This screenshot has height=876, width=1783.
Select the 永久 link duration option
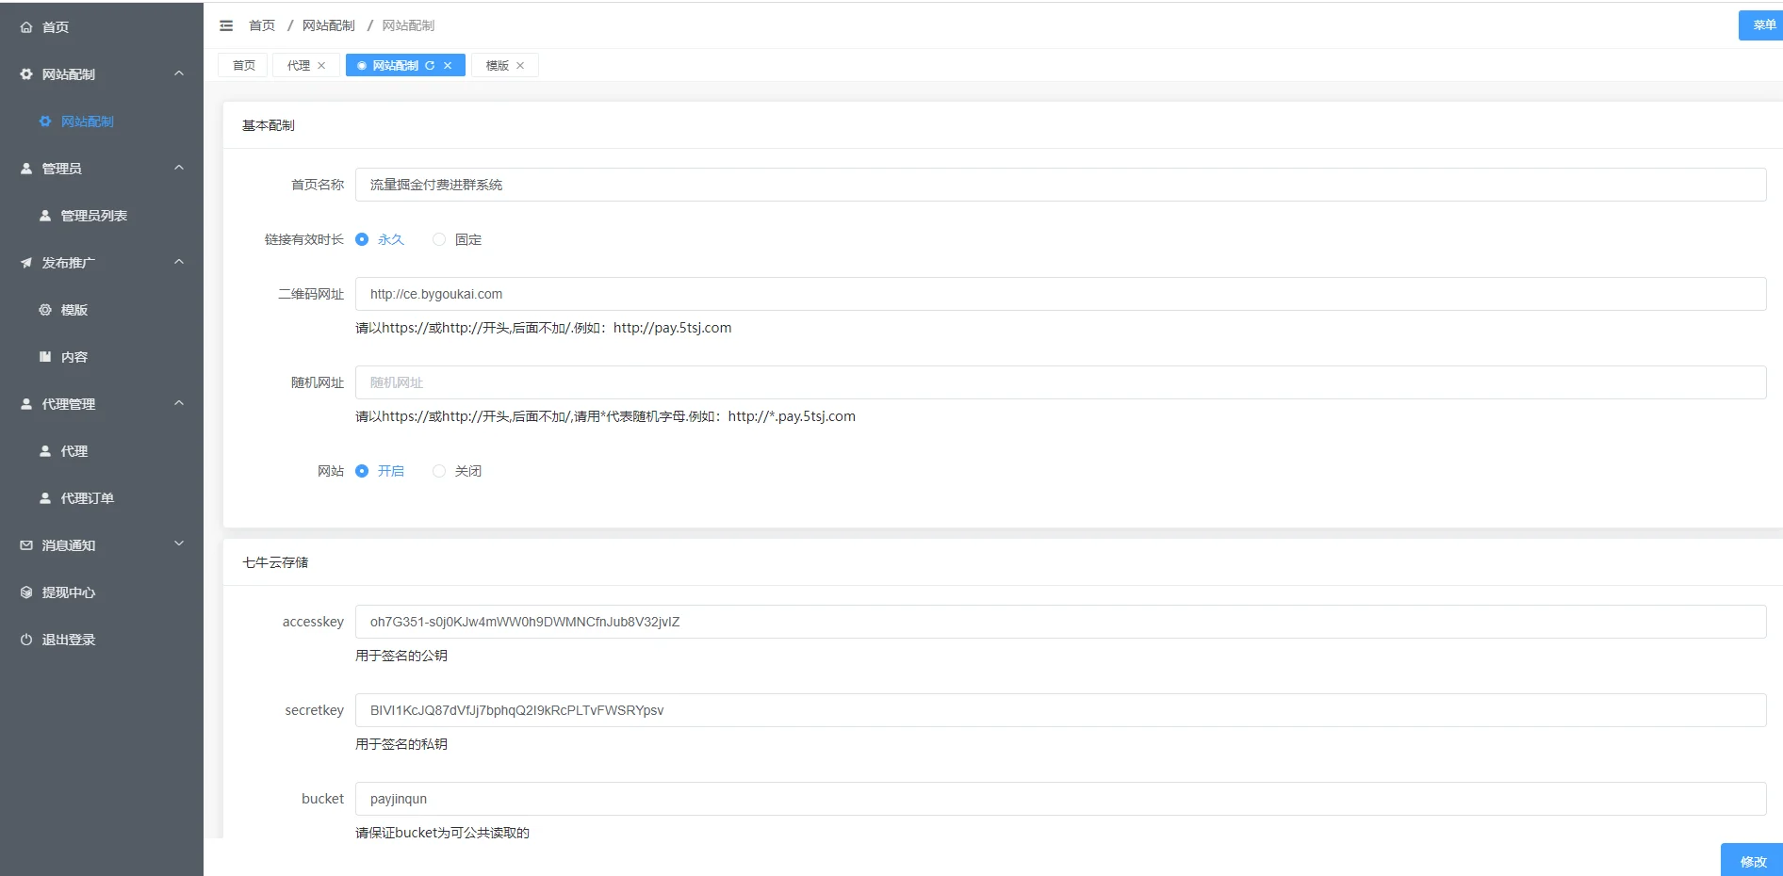click(x=362, y=239)
